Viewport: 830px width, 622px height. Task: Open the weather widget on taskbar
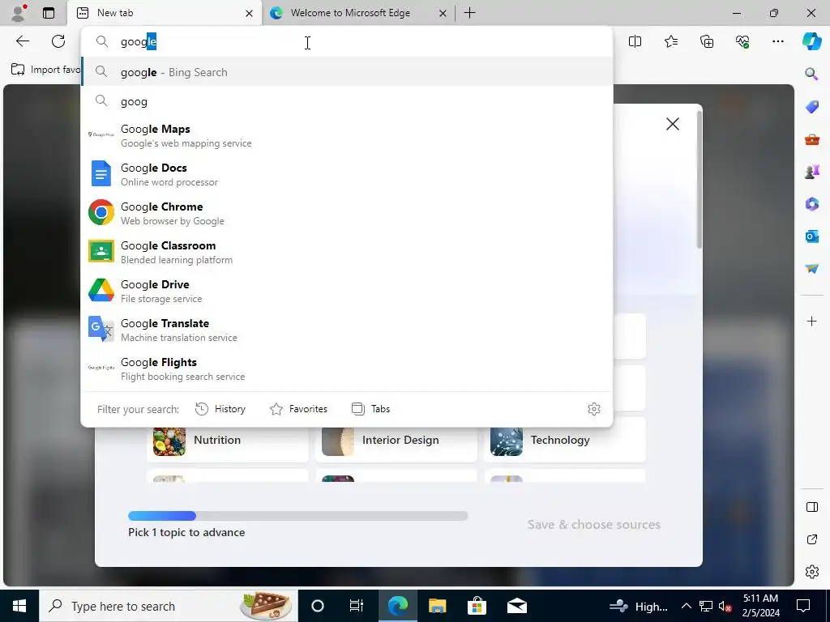pos(640,606)
